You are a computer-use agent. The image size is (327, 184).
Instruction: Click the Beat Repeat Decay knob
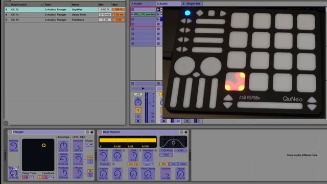pyautogui.click(x=180, y=174)
